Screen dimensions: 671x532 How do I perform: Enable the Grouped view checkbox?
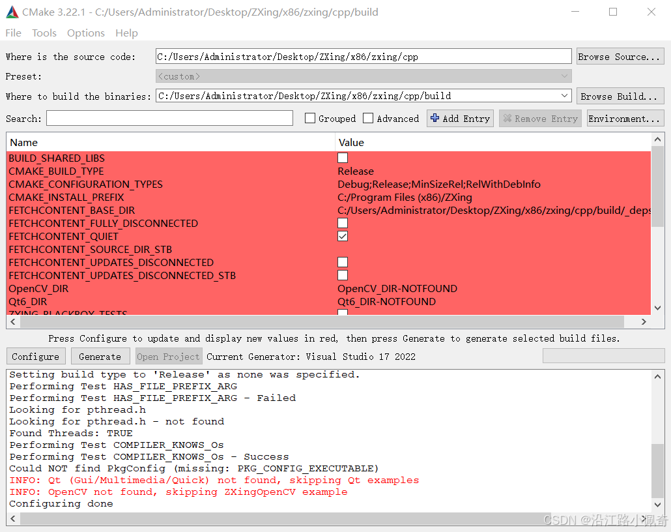pyautogui.click(x=310, y=118)
